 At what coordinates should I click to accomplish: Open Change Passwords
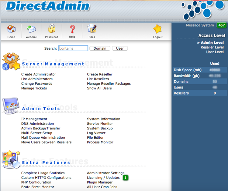[x=37, y=84]
